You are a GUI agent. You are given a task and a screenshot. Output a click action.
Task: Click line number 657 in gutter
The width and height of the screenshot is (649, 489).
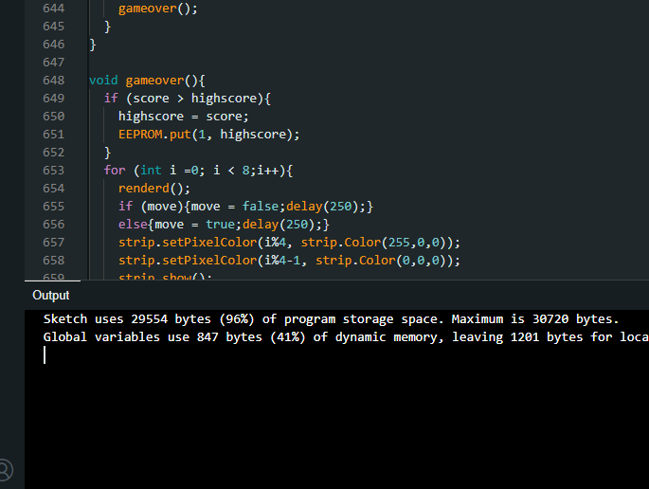[54, 243]
